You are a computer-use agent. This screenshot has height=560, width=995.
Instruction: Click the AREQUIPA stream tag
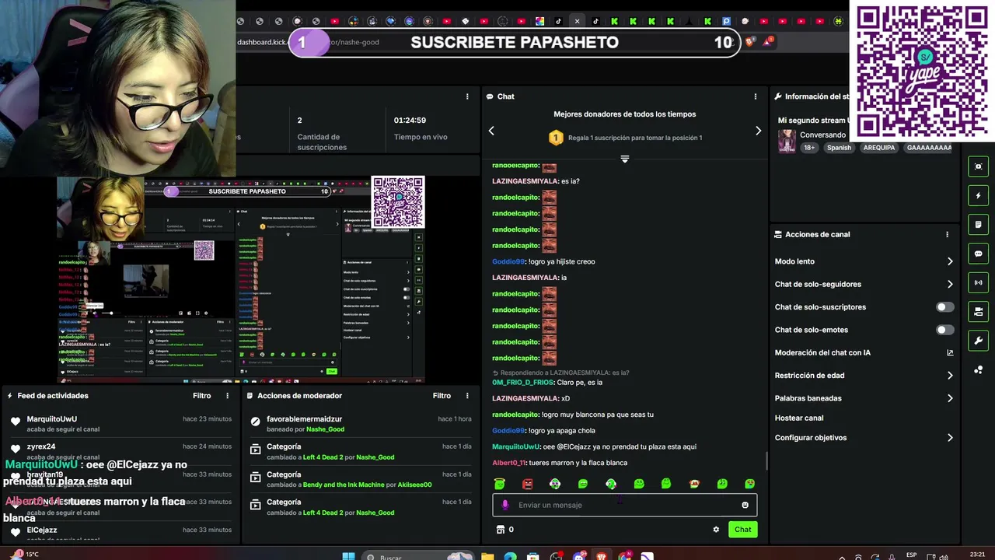(x=878, y=148)
